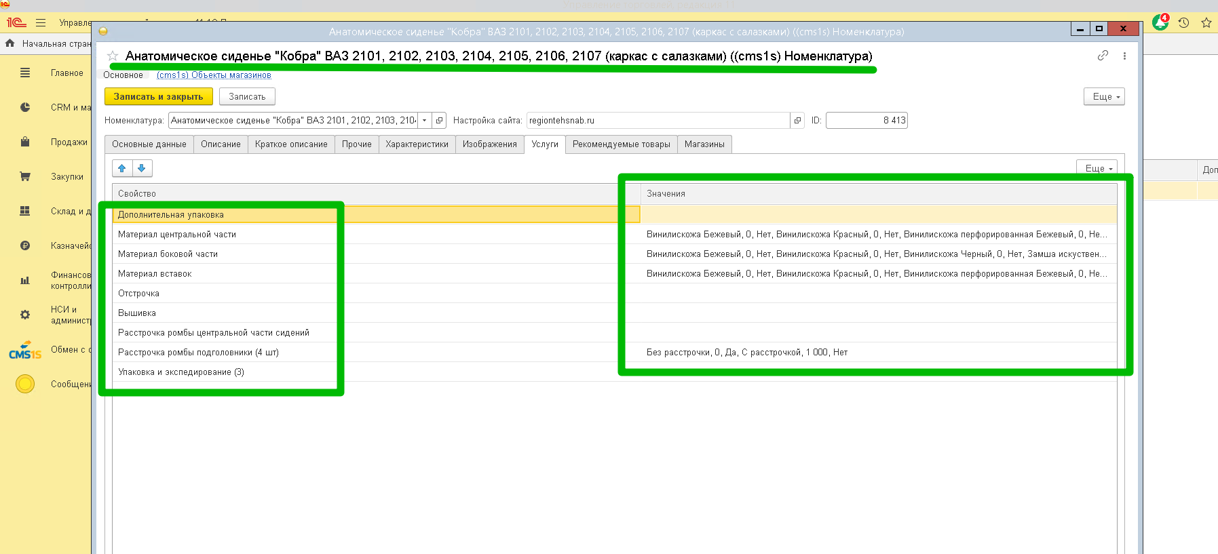Click the move row up arrow

(x=122, y=168)
